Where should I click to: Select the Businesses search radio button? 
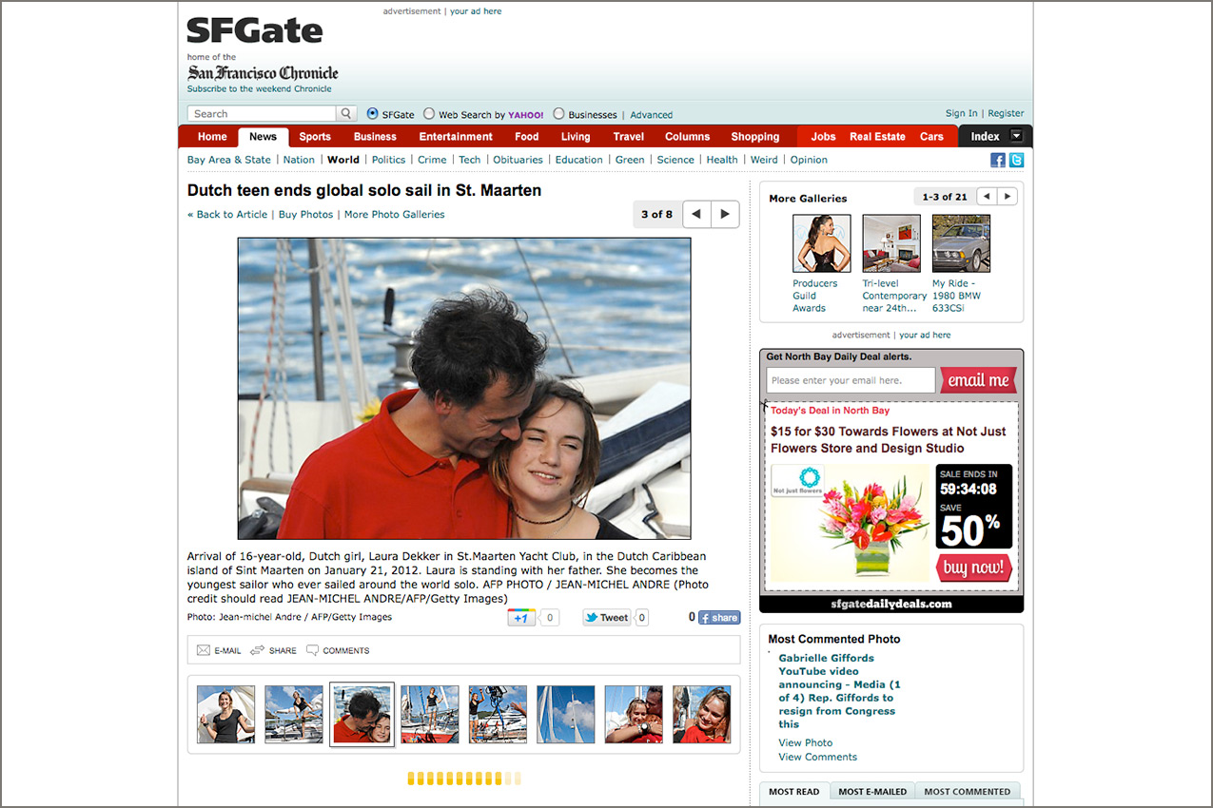point(558,114)
